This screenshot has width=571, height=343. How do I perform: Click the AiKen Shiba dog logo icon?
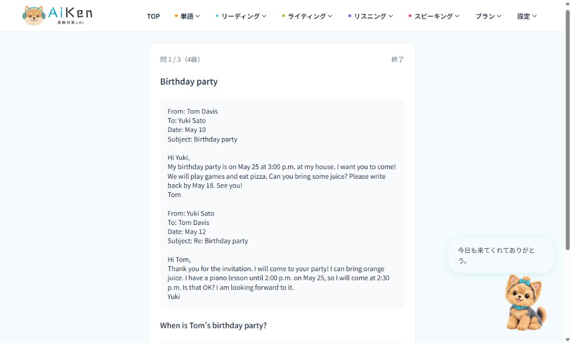click(x=33, y=16)
